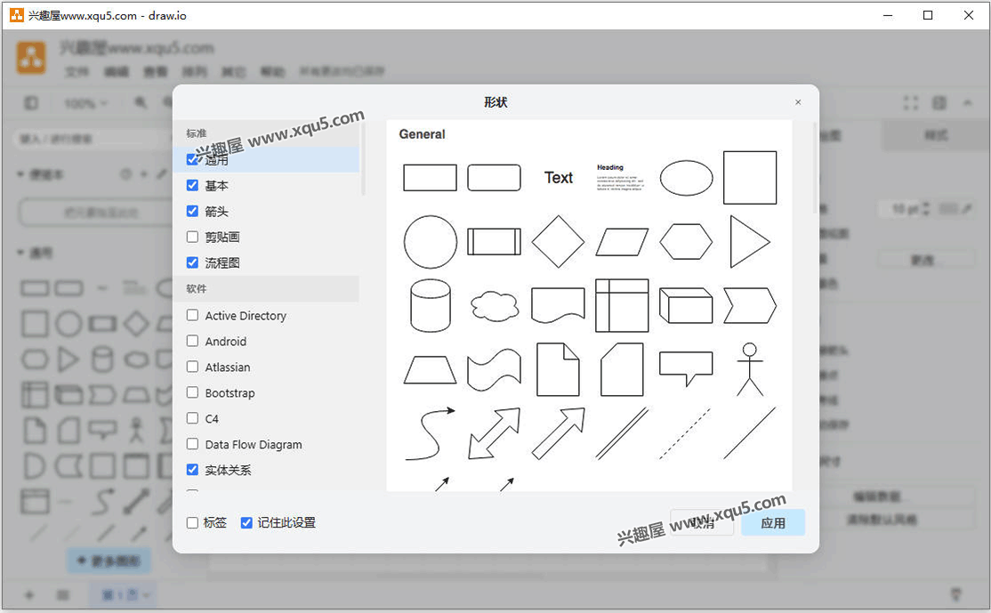991x613 pixels.
Task: Choose the Bidirectional arrow shape
Action: [x=495, y=434]
